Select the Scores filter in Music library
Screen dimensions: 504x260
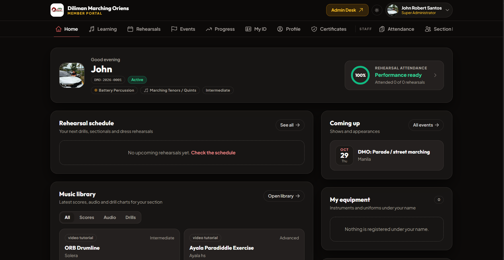[x=87, y=217]
